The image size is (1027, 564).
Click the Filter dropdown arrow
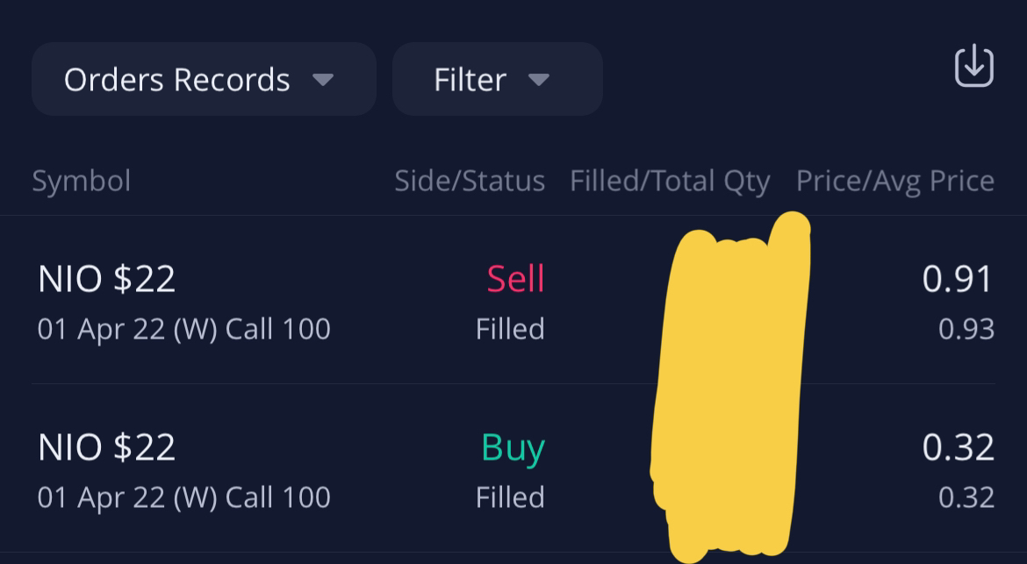click(x=538, y=80)
